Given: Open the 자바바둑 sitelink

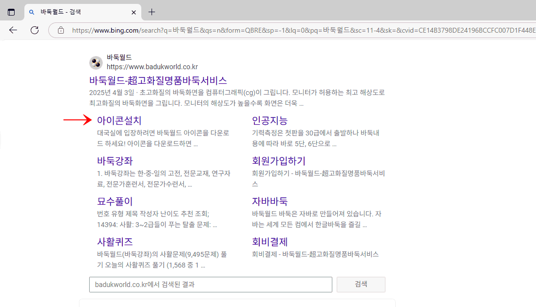Looking at the screenshot, I should (x=270, y=201).
